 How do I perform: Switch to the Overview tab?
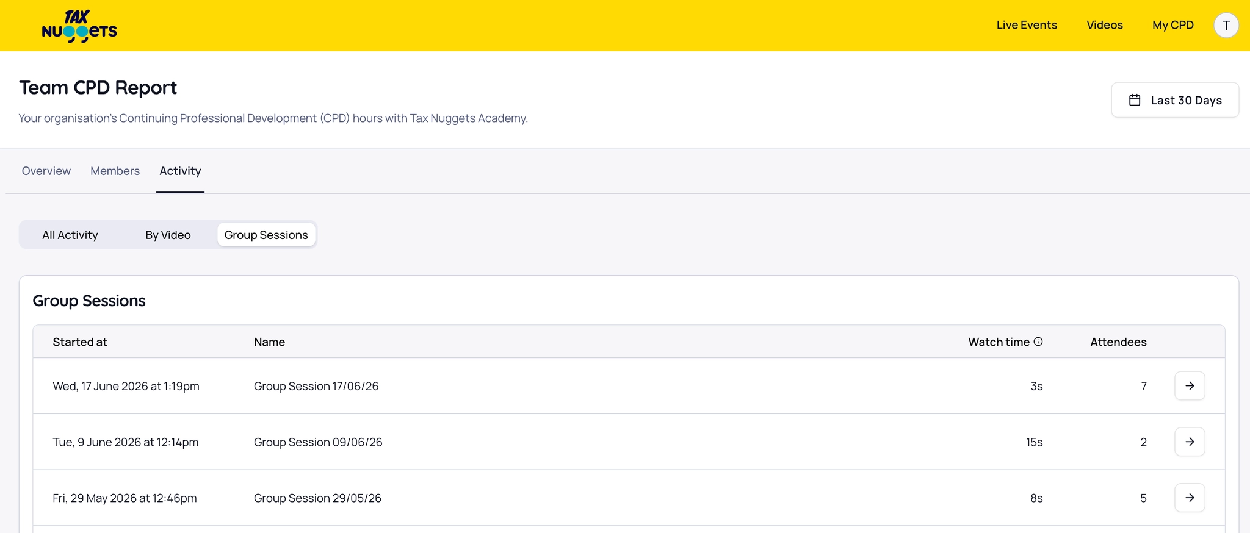click(46, 171)
